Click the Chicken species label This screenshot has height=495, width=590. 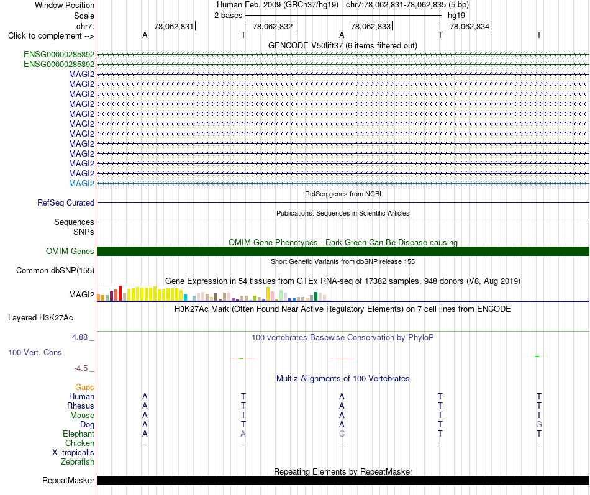(x=79, y=443)
